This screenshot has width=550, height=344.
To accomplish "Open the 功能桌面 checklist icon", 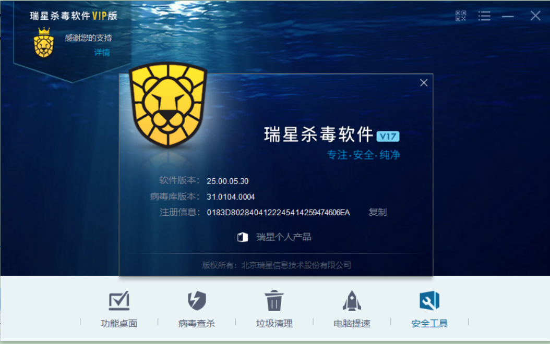I will (119, 301).
